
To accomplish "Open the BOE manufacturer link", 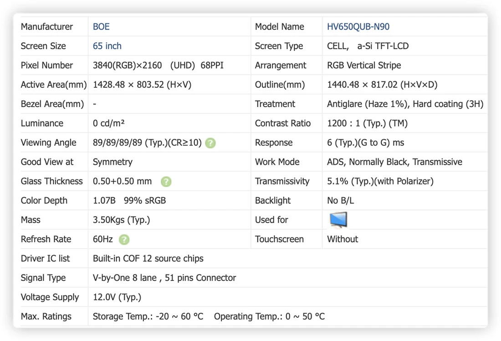I will click(101, 26).
